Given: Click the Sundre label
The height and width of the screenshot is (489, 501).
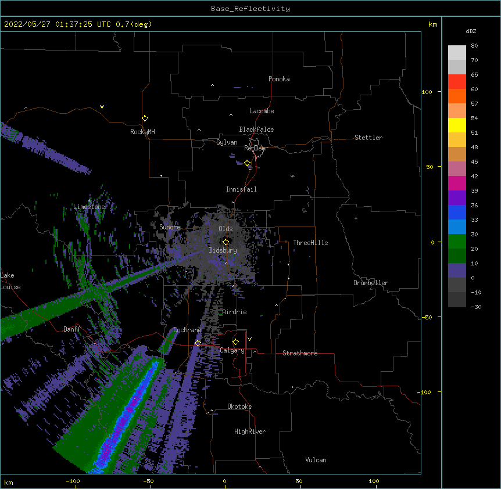Looking at the screenshot, I should 170,227.
